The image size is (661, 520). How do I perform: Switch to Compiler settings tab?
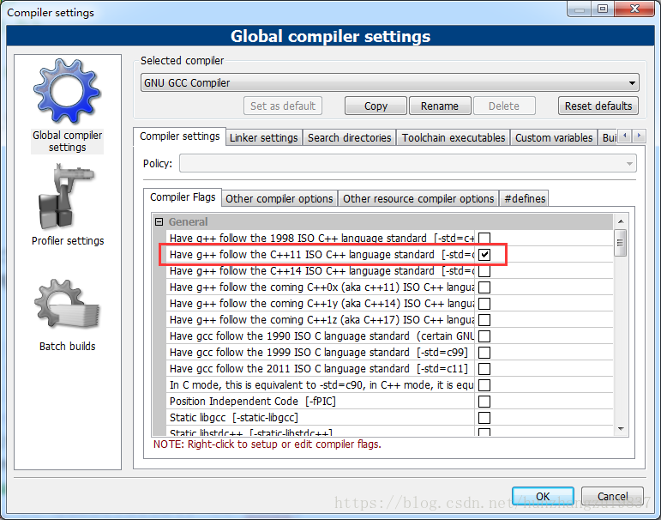click(x=179, y=136)
